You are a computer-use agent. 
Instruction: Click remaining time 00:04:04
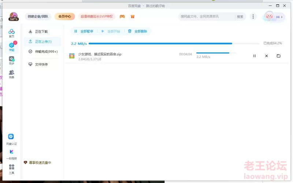pyautogui.click(x=185, y=54)
